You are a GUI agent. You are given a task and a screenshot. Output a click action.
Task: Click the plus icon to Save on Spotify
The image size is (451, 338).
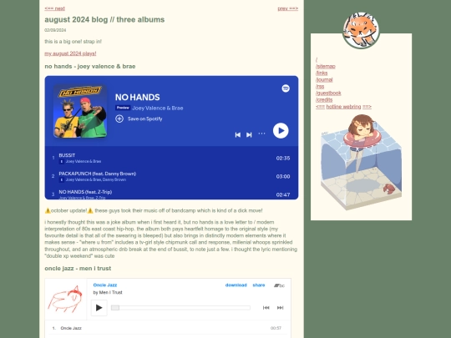[x=119, y=119]
